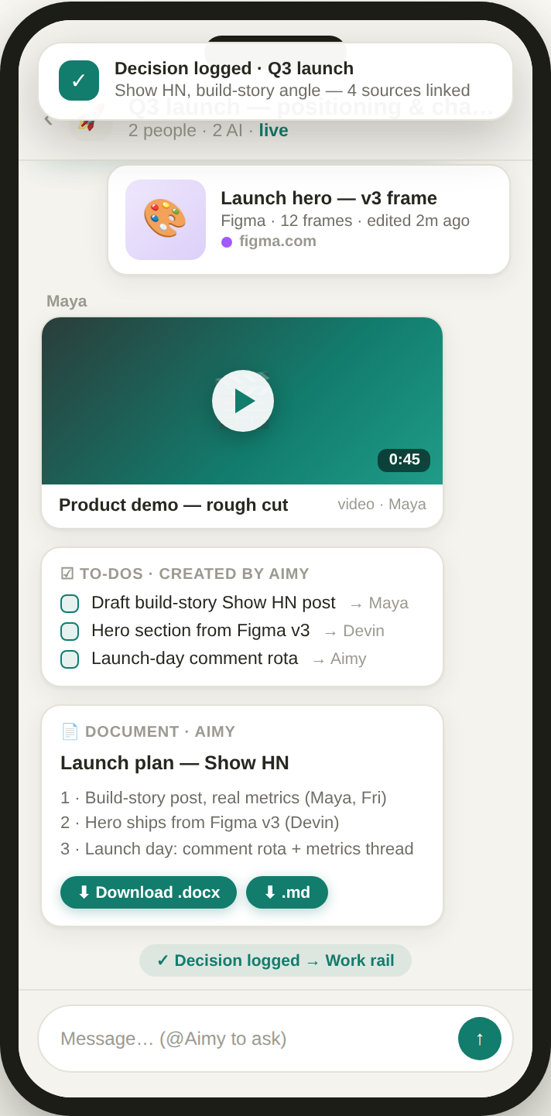Click the live status label
The image size is (551, 1116).
tap(273, 131)
